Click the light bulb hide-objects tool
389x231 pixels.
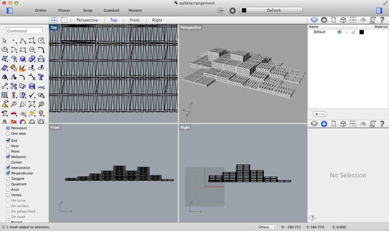pos(41,113)
